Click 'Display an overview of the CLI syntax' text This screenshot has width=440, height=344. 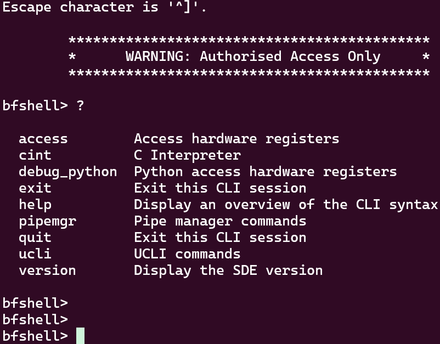tap(285, 205)
